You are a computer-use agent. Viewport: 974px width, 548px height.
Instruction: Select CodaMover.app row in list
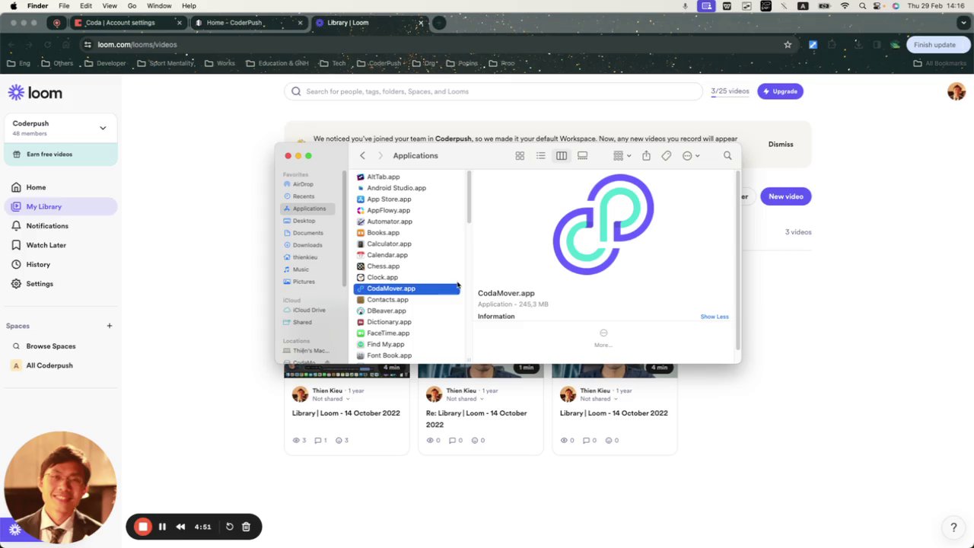(407, 288)
